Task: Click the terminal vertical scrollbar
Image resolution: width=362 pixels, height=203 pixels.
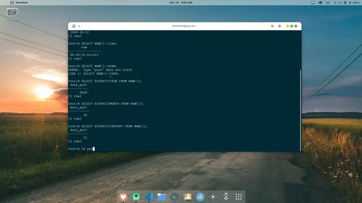Action: tap(300, 110)
